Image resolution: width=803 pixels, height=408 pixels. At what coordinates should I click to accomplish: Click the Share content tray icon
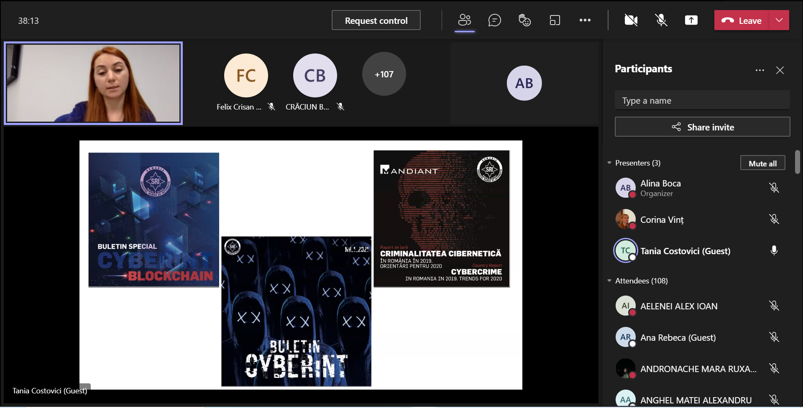(x=691, y=20)
